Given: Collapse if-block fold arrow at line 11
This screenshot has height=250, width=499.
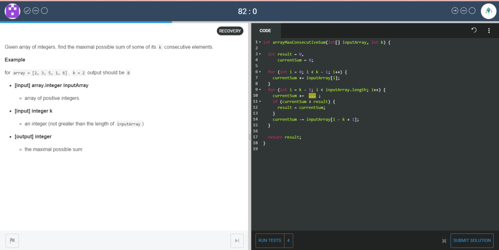Looking at the screenshot, I should click(x=260, y=102).
